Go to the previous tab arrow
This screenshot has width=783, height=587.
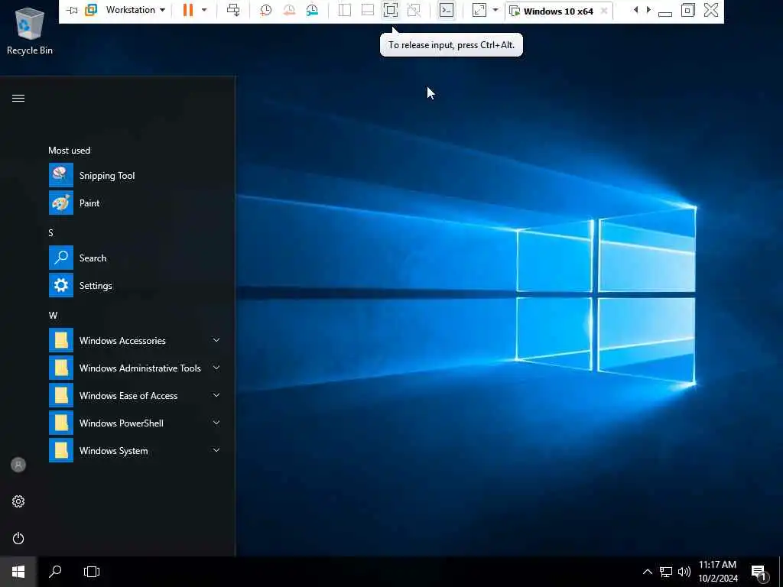[635, 10]
